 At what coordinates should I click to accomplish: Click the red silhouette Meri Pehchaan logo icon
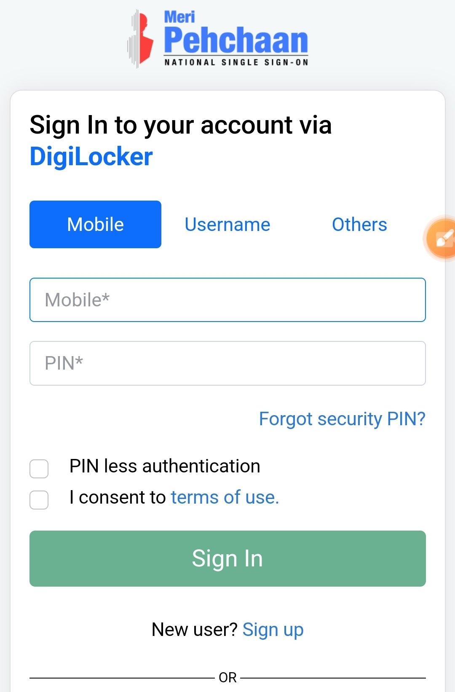coord(142,39)
